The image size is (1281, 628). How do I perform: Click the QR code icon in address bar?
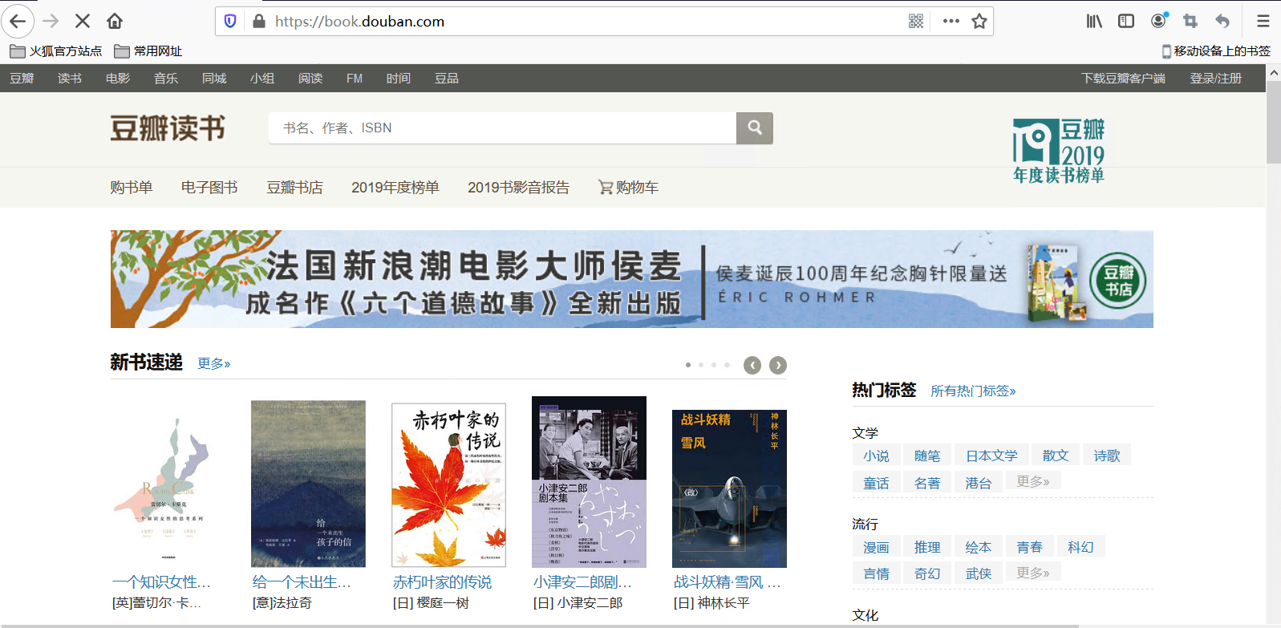(916, 21)
